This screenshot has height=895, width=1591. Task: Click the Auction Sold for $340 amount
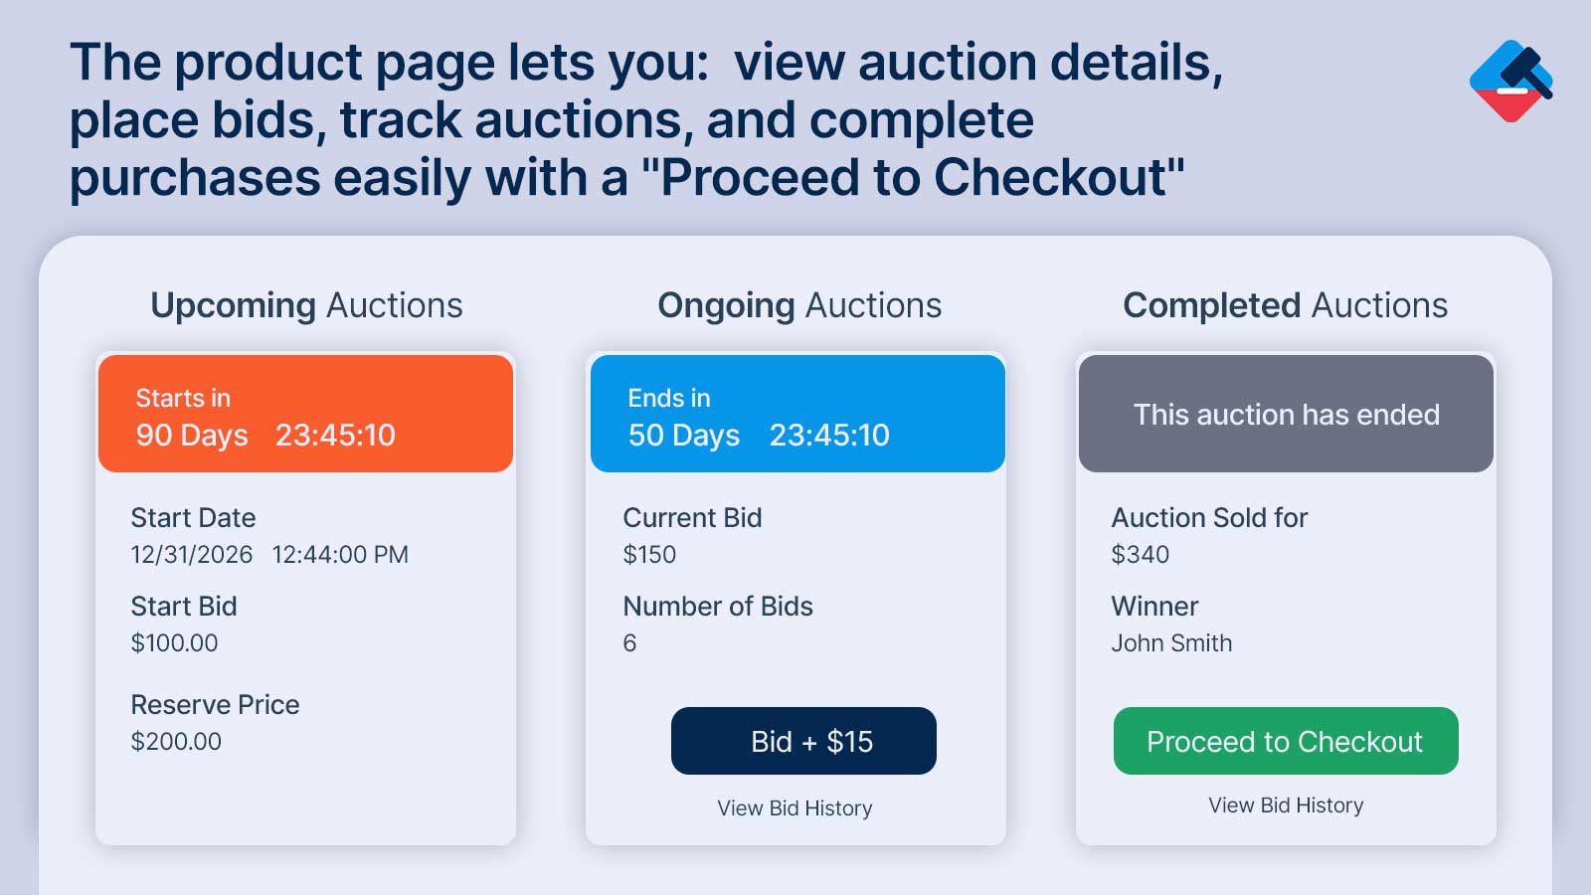(x=1140, y=555)
